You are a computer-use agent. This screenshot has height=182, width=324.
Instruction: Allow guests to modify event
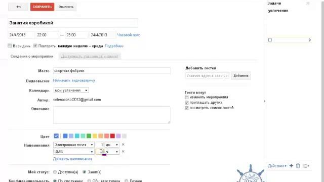[x=187, y=97]
